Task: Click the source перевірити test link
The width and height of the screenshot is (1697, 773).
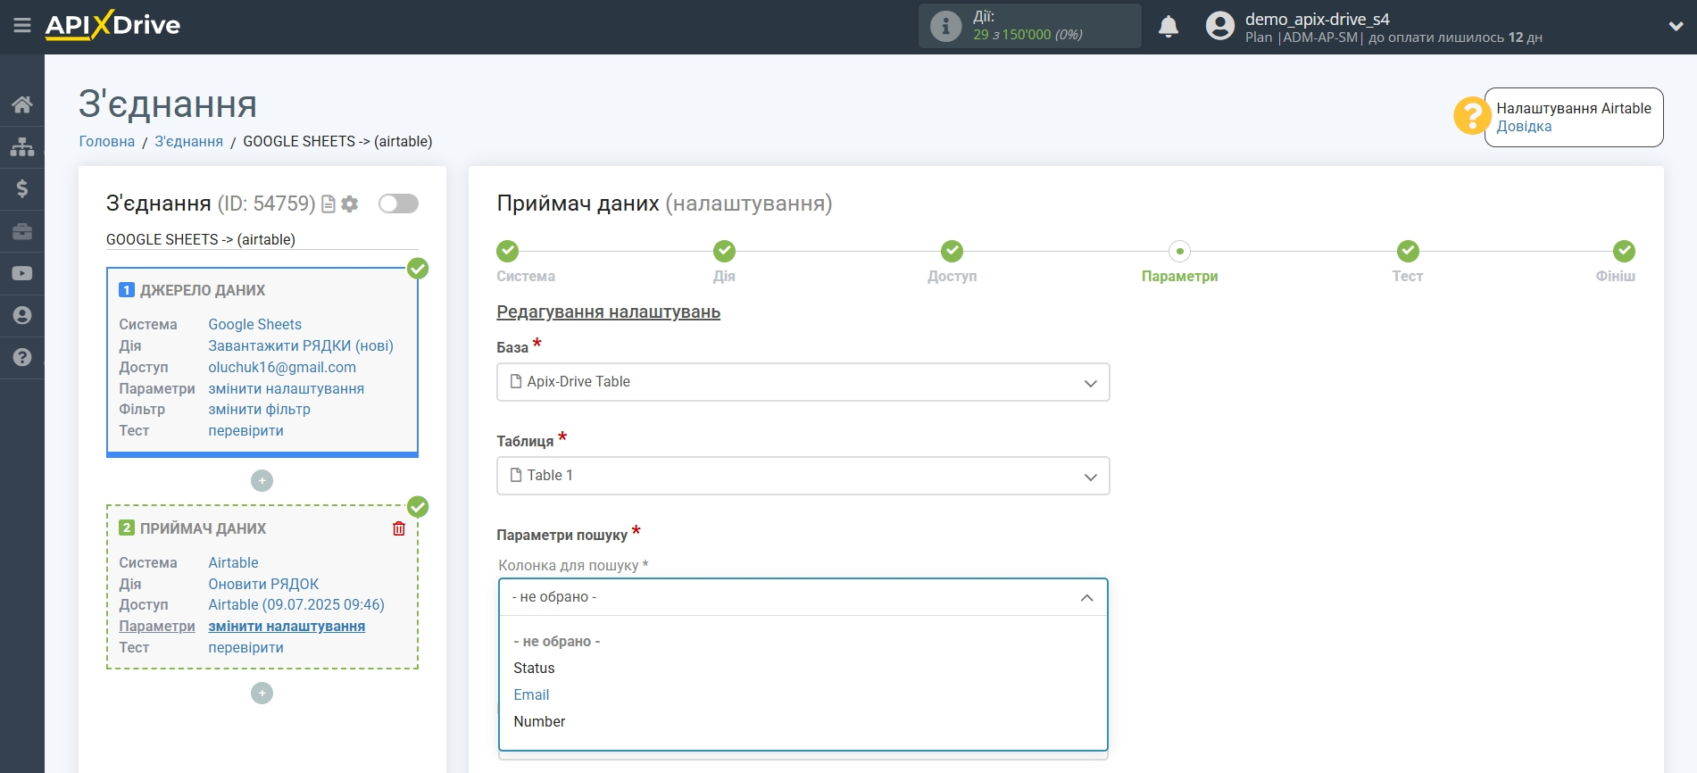Action: pos(246,430)
